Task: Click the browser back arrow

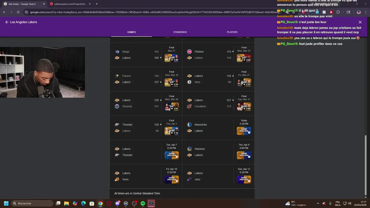Action: pyautogui.click(x=4, y=12)
